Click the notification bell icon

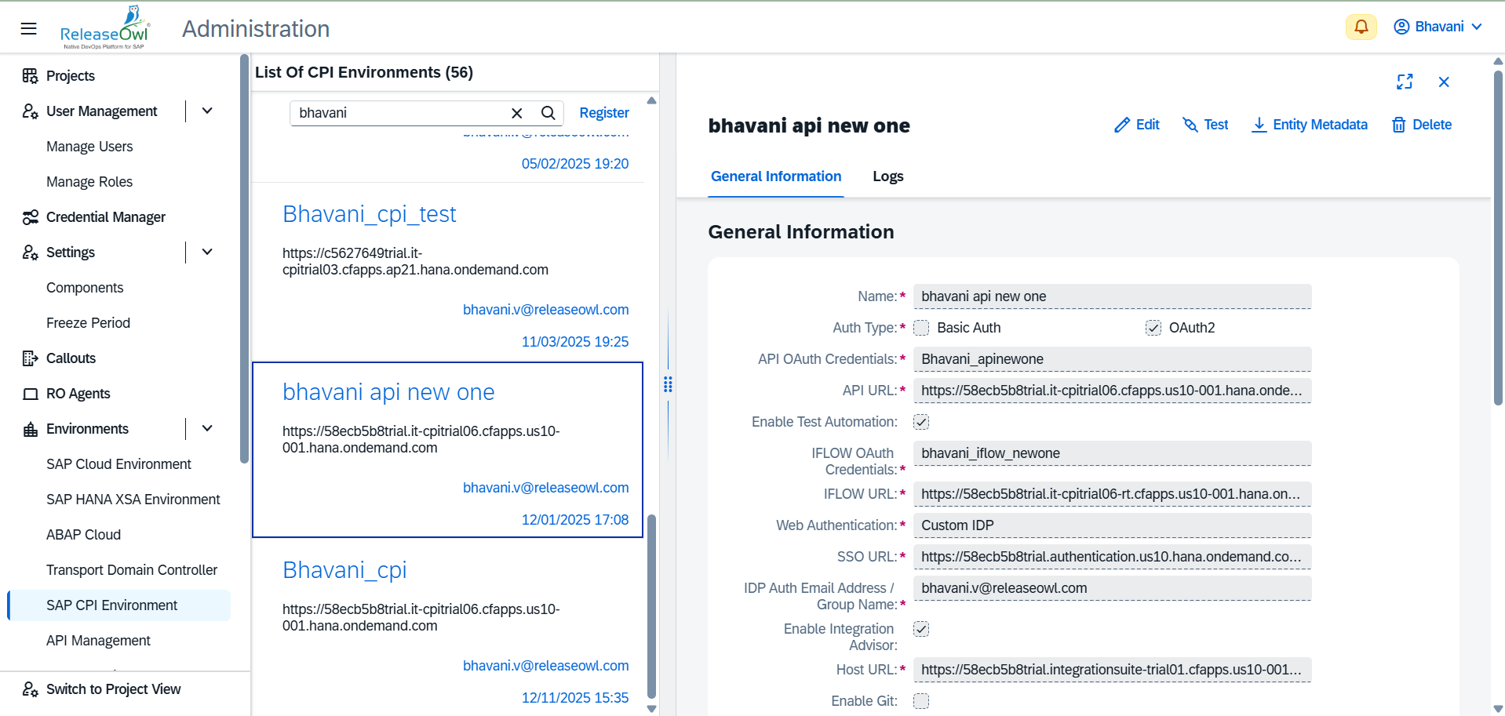click(1361, 27)
